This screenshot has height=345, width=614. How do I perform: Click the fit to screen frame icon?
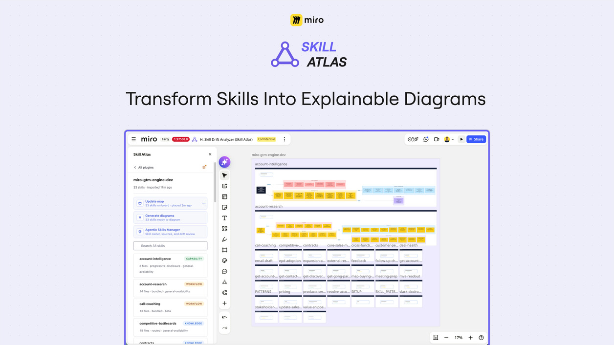pos(436,338)
